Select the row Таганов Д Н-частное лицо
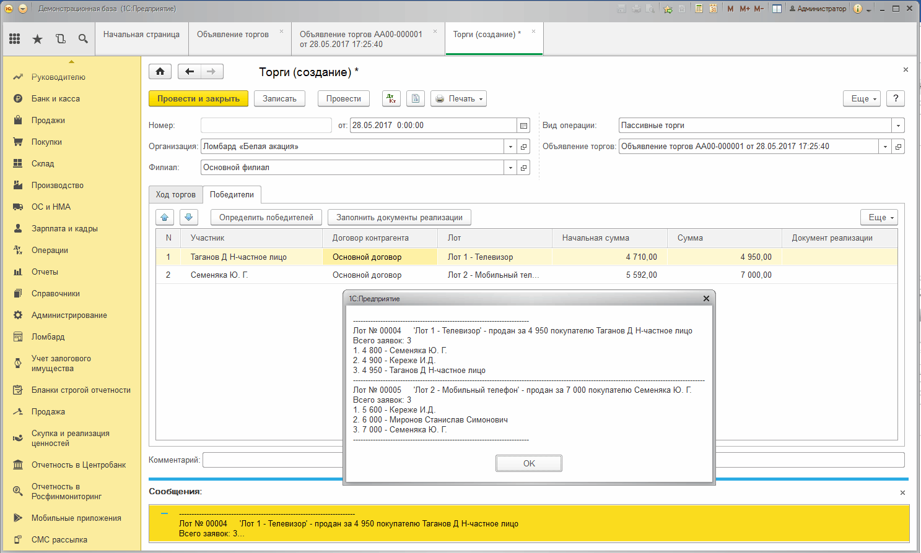Image resolution: width=921 pixels, height=553 pixels. (526, 257)
